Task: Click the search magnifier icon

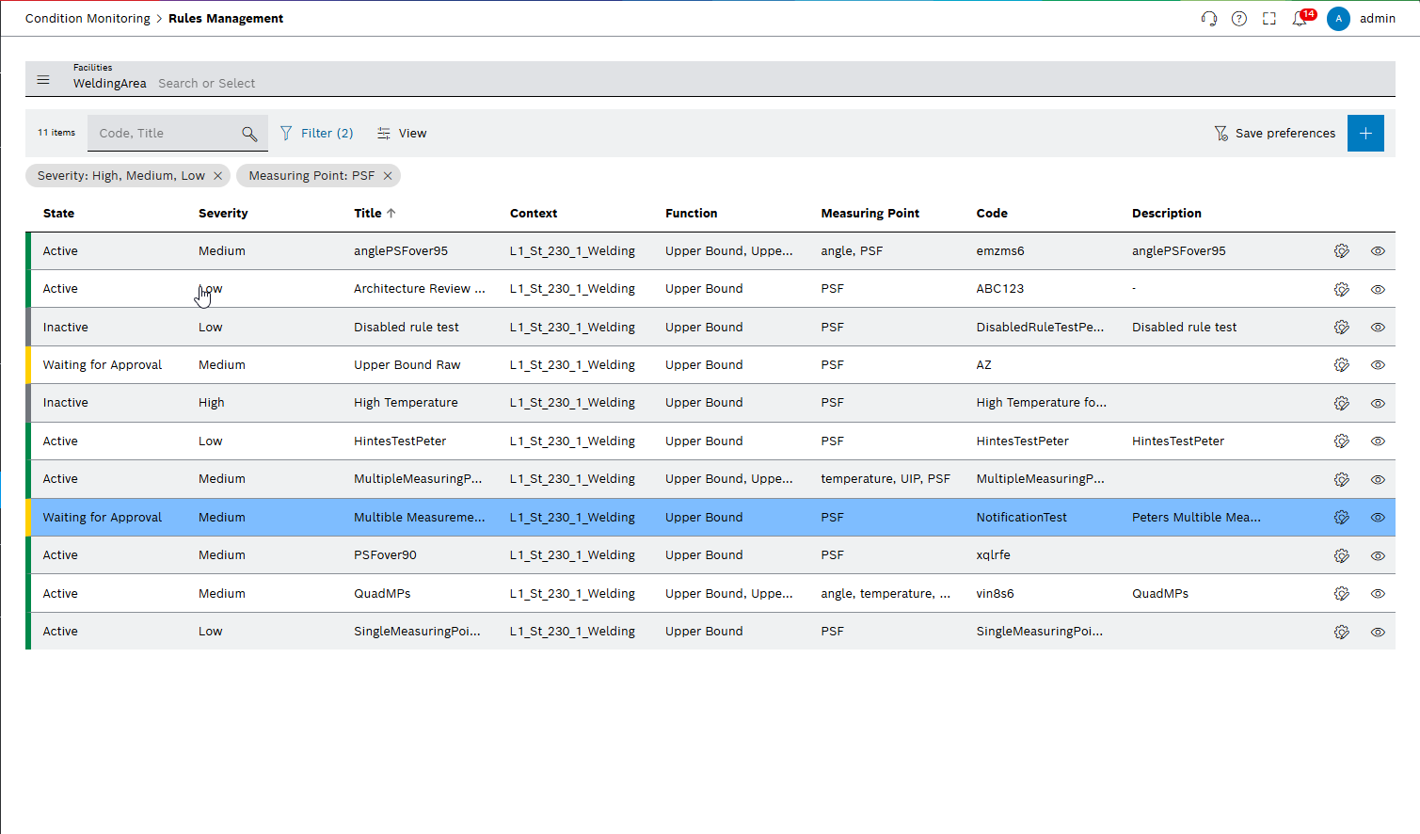Action: click(x=249, y=134)
